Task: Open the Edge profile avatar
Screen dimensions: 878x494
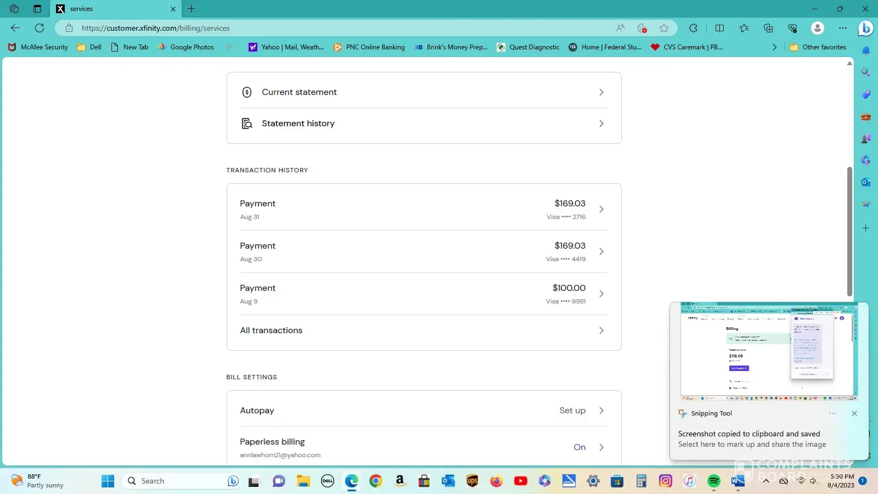Action: pyautogui.click(x=818, y=28)
